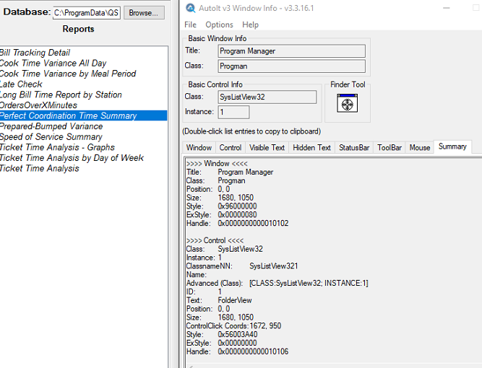
Task: Click the ExStyle 0x00000080 summary line
Action: [x=221, y=215]
